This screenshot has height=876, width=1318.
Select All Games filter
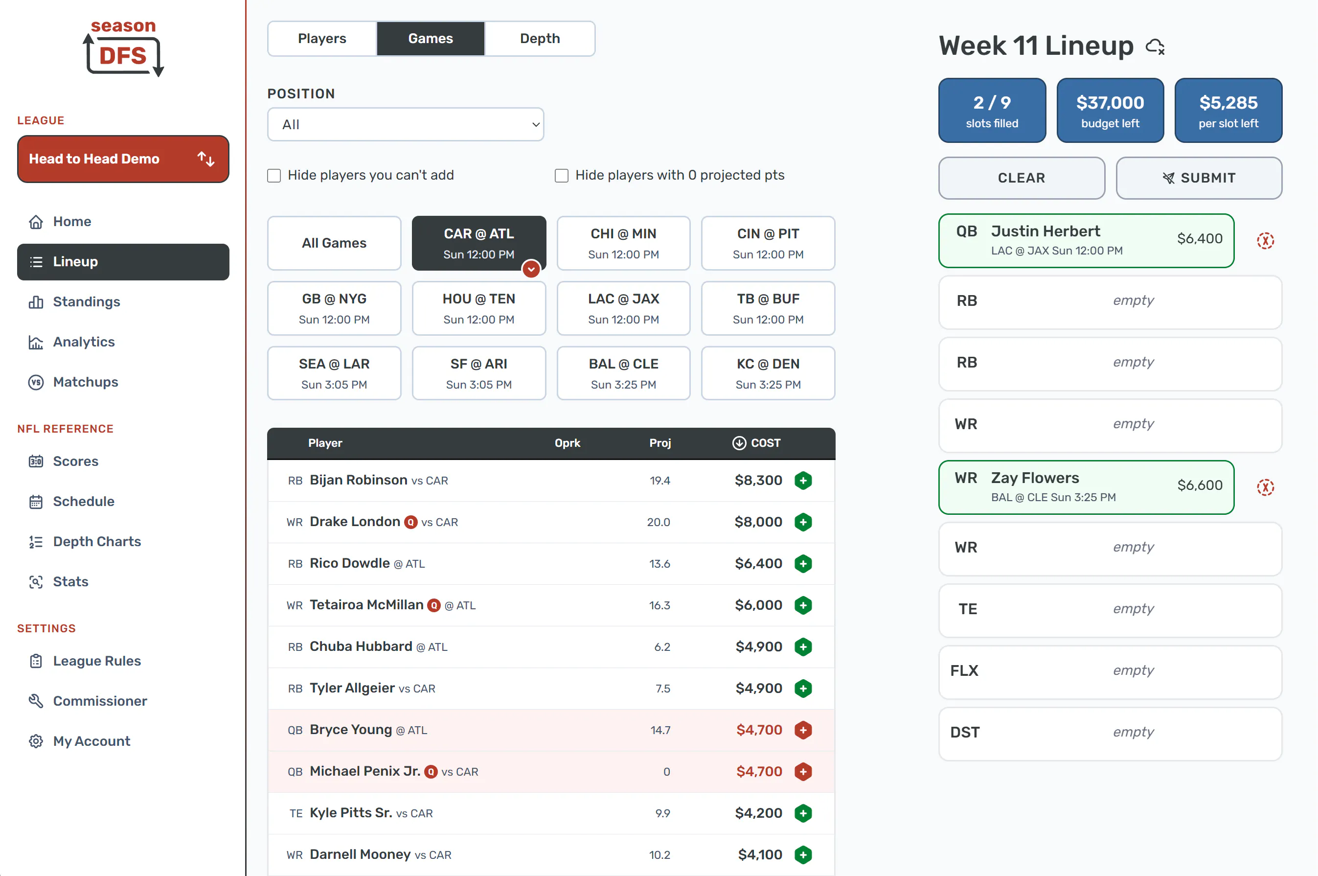334,244
